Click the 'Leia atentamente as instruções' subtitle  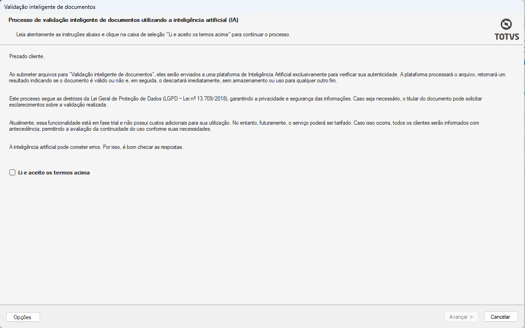click(x=153, y=34)
